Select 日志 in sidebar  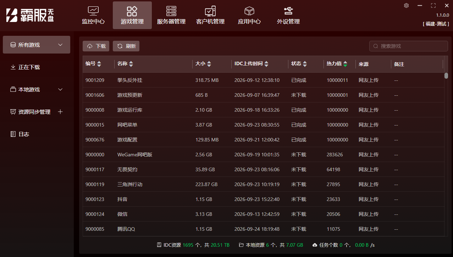click(37, 134)
